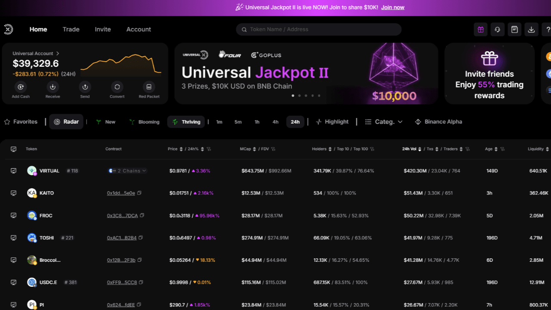Open chart icon for USDC.E row
This screenshot has width=551, height=310.
coord(13,282)
